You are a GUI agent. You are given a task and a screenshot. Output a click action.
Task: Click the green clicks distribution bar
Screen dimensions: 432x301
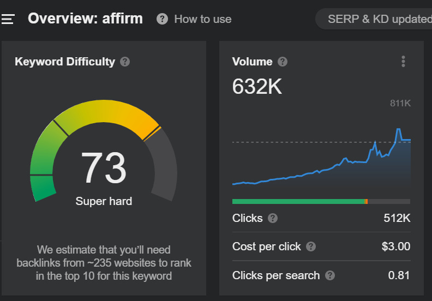[298, 202]
